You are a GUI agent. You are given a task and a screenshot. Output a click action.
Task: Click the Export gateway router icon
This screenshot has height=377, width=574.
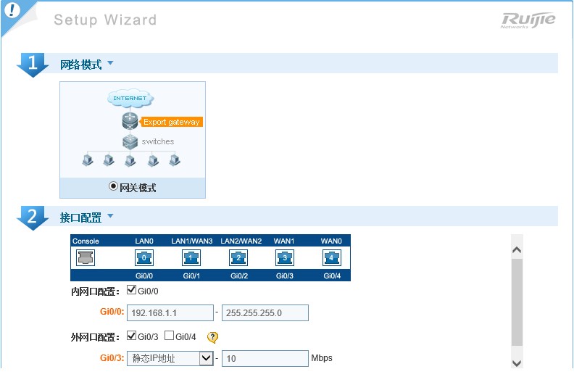tap(130, 121)
